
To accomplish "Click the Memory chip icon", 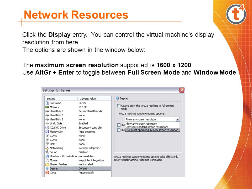I will coord(47,107).
